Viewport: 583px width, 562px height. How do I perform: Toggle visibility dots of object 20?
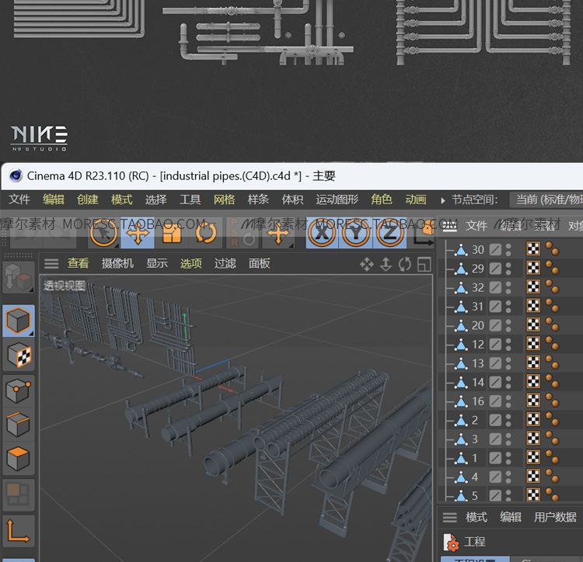coord(508,325)
